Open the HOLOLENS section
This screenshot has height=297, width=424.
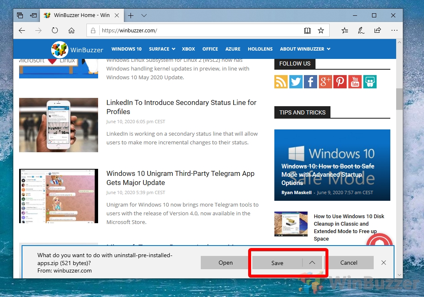(260, 49)
